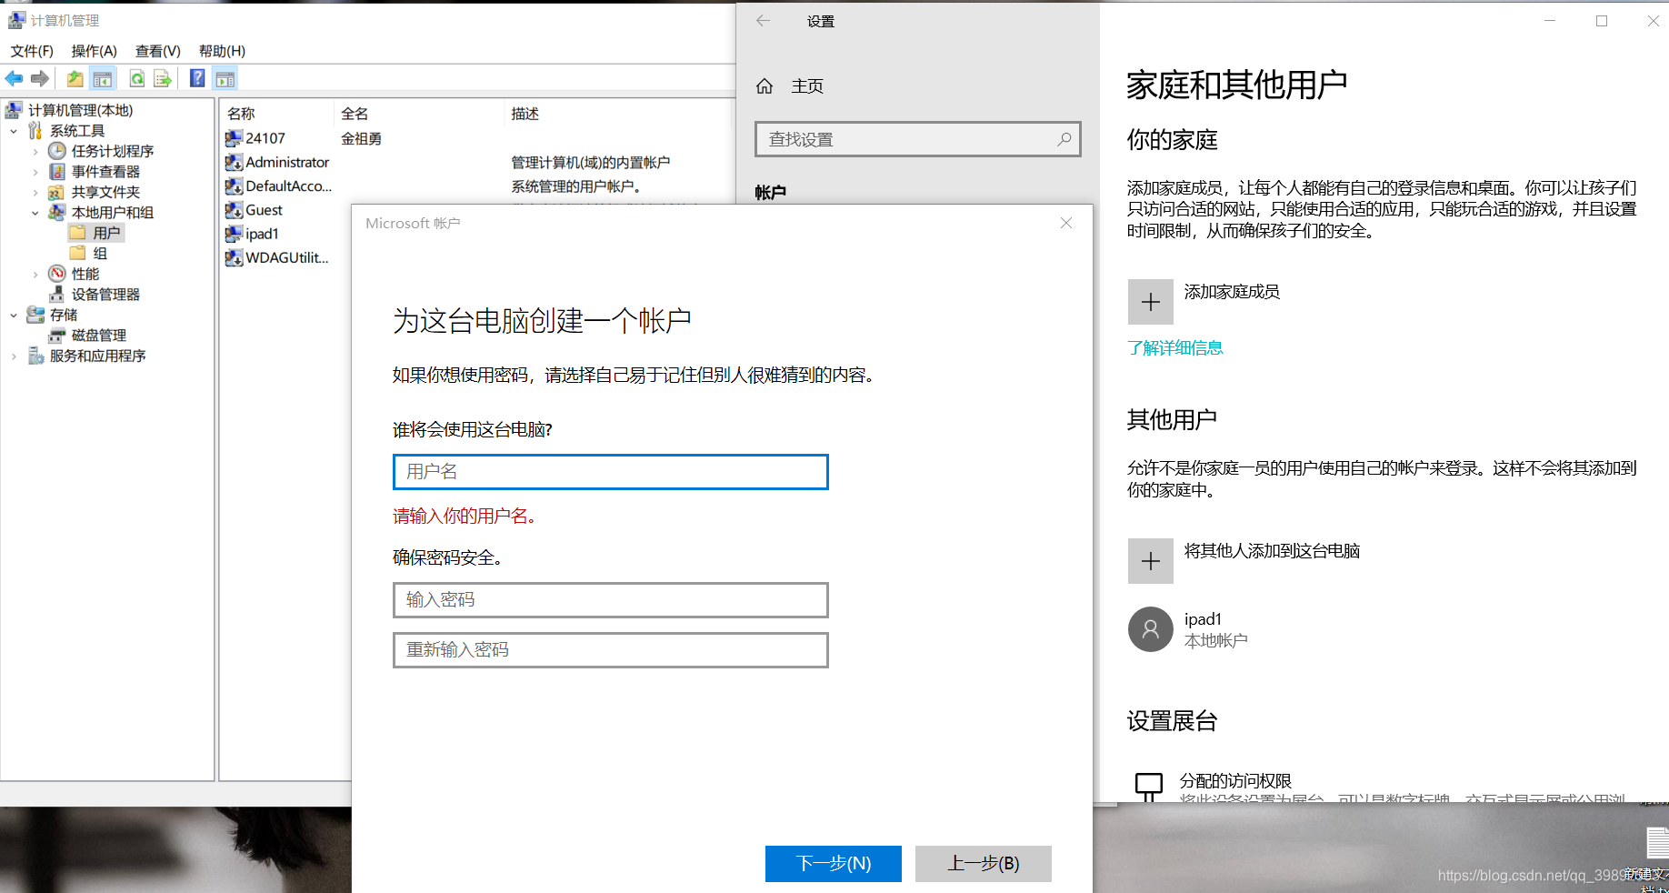Click the user icon of Administrator

(x=234, y=162)
